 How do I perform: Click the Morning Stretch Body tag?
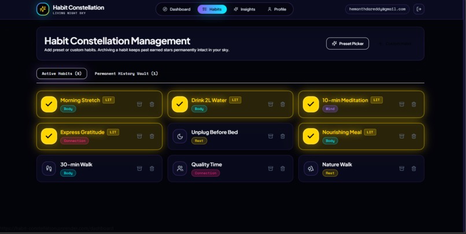[68, 109]
